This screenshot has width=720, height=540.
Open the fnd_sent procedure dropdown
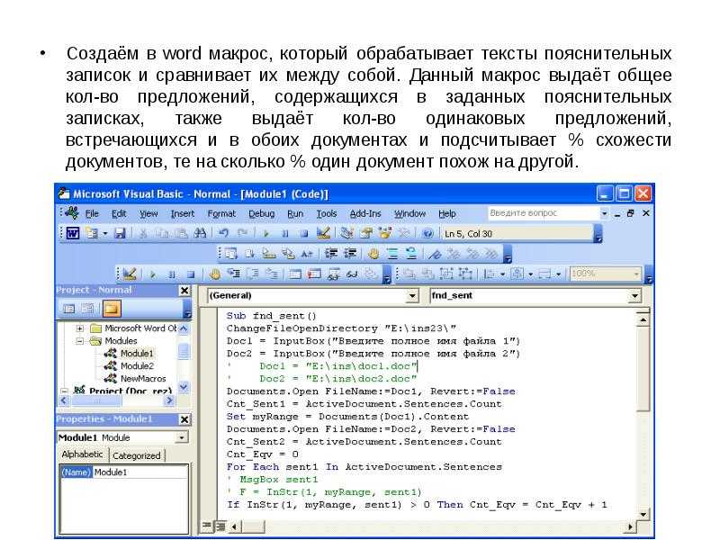coord(634,296)
